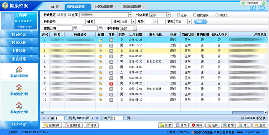Enable the 签约服务 checkbox

pyautogui.click(x=195, y=15)
